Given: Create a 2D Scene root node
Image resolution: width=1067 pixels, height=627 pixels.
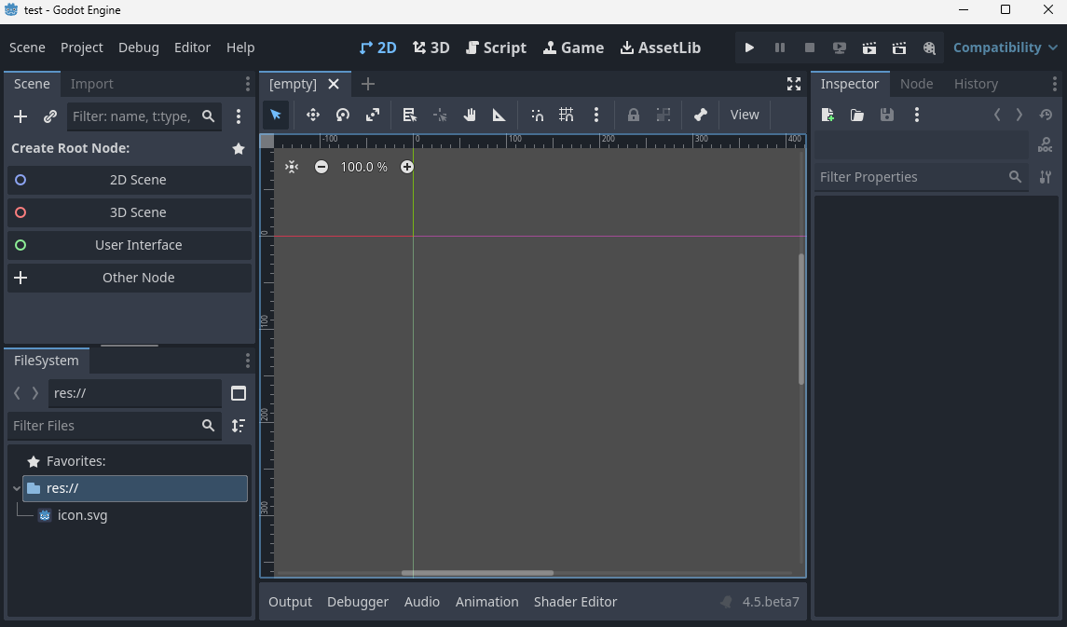Looking at the screenshot, I should (130, 180).
